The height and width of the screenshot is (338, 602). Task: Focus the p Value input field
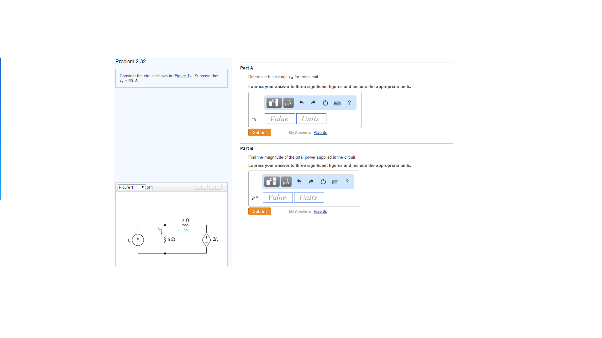(x=278, y=197)
